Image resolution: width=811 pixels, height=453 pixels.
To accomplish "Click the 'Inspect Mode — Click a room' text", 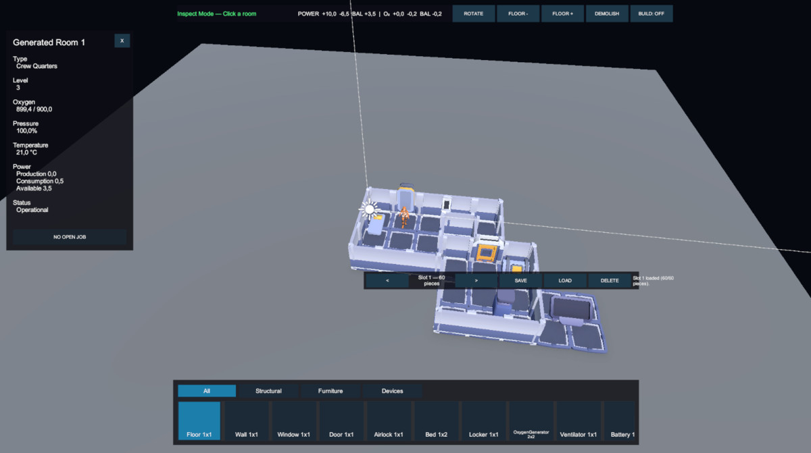I will point(217,14).
